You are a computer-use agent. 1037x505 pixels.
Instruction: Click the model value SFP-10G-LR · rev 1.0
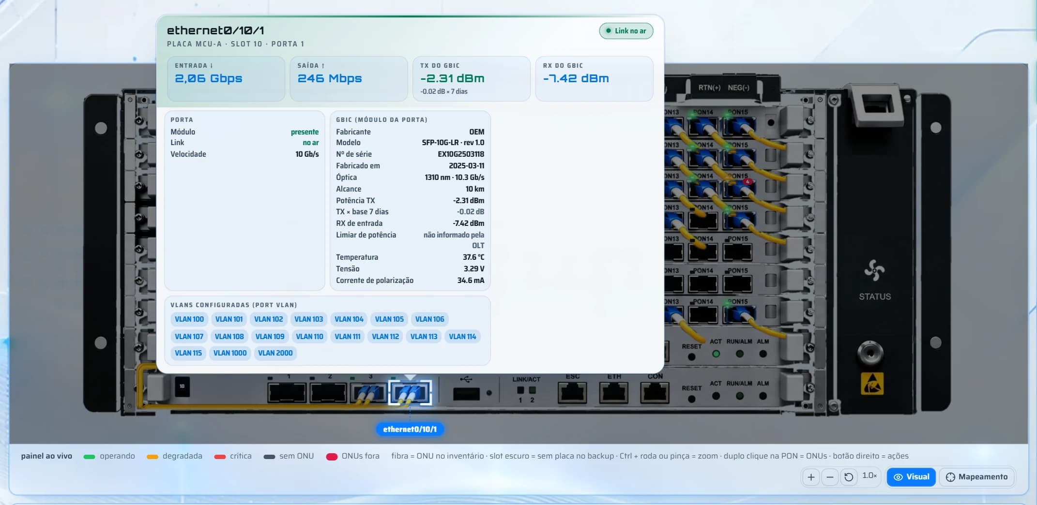pyautogui.click(x=453, y=143)
